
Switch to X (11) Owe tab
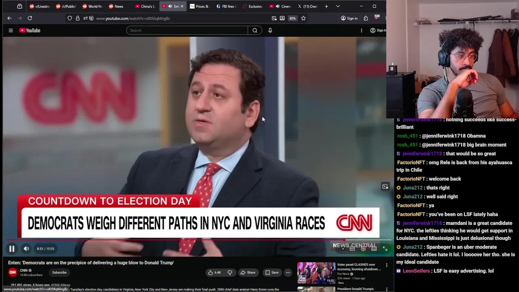pos(308,6)
